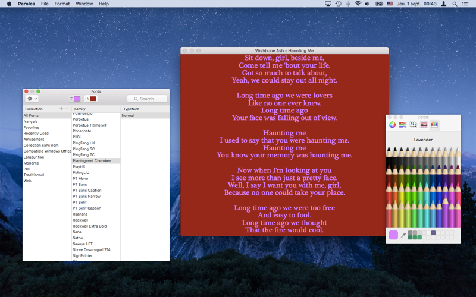Select the All Fonts collection
Viewport: 476px width, 297px height.
(x=47, y=115)
